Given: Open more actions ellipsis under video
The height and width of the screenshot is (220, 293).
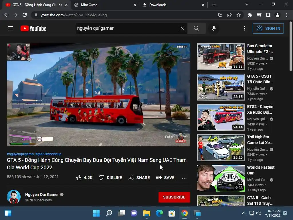Looking at the screenshot, I should (184, 178).
